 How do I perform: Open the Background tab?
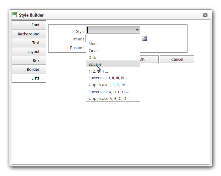[x=29, y=34]
